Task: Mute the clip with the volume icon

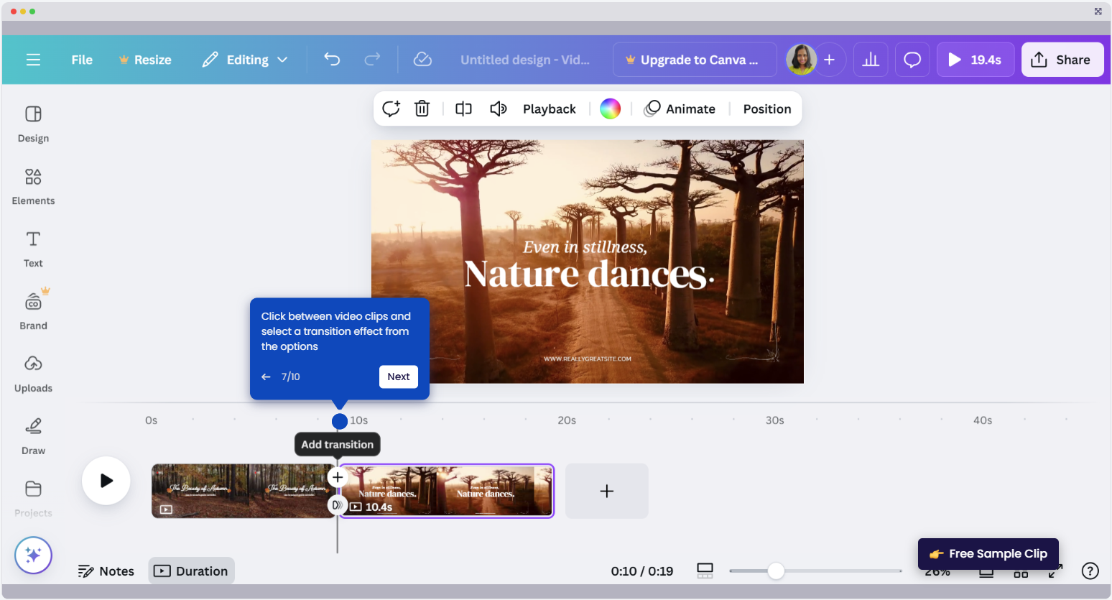Action: pyautogui.click(x=499, y=109)
